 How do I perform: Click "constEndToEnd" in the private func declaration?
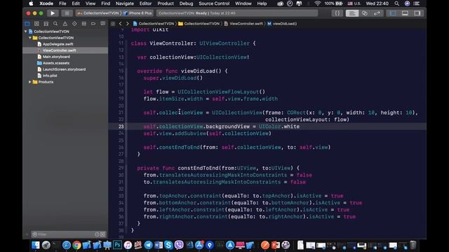pos(198,168)
